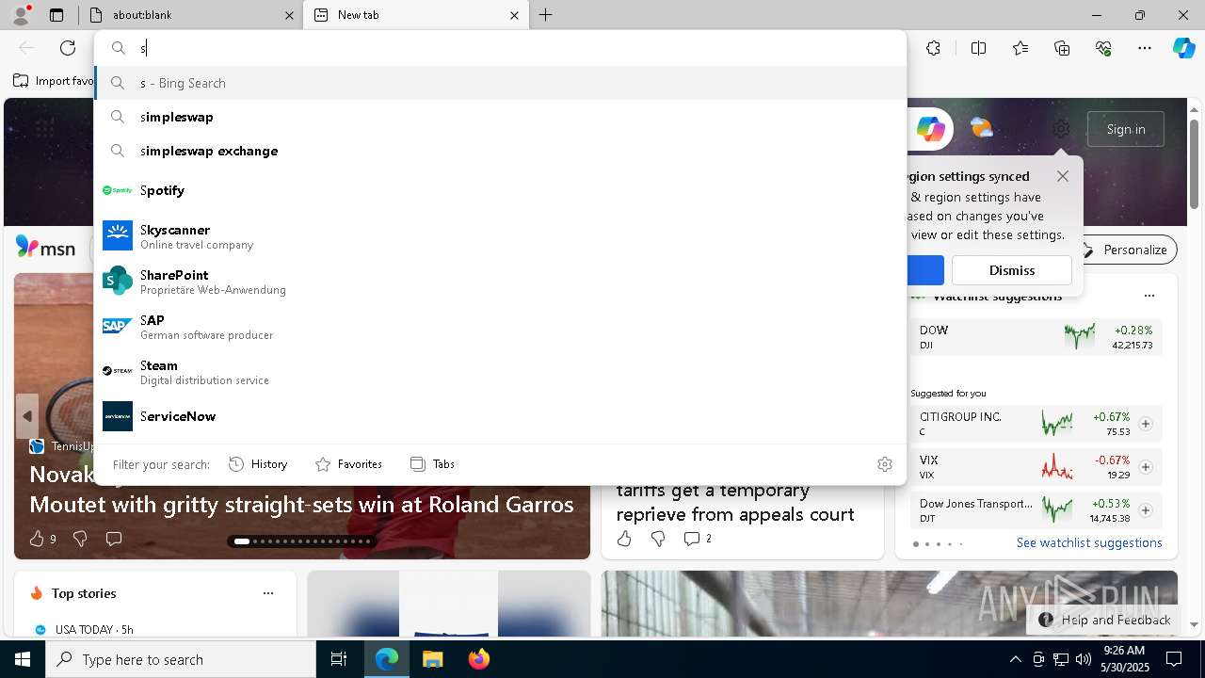Filter search by Tabs
Screen dimensions: 1205x678
click(x=433, y=464)
